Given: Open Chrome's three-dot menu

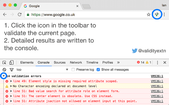Looking at the screenshot, I should [164, 15].
